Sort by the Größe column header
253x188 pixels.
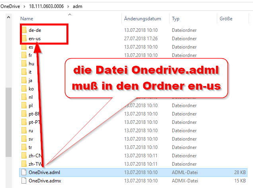tap(226, 19)
